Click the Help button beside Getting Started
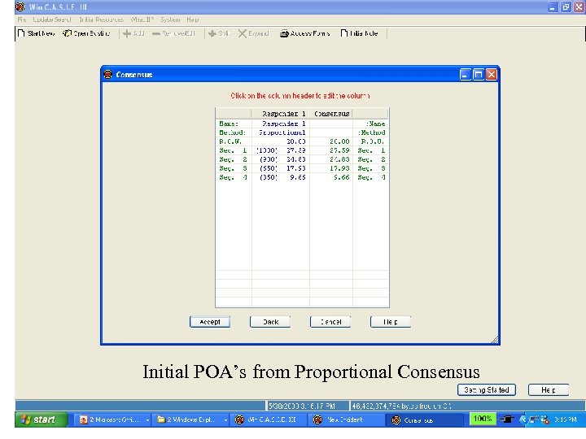The height and width of the screenshot is (439, 586). [x=549, y=389]
